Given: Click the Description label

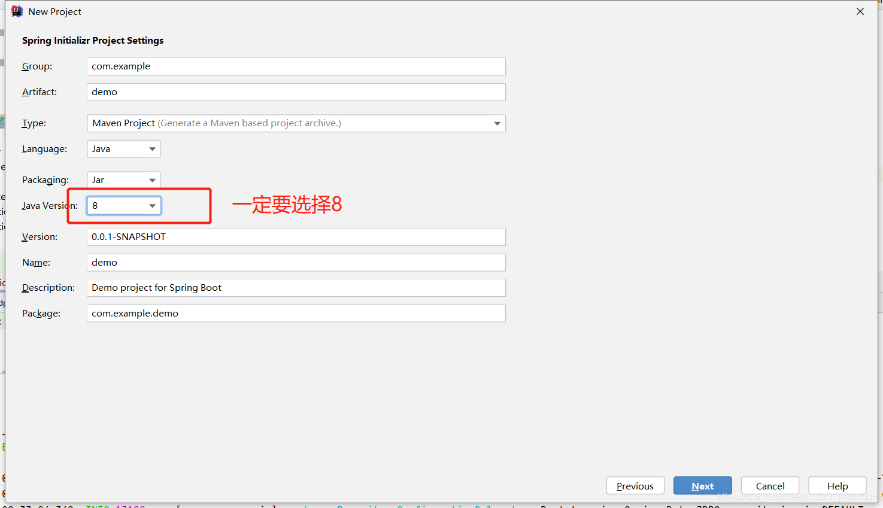Looking at the screenshot, I should pos(48,288).
